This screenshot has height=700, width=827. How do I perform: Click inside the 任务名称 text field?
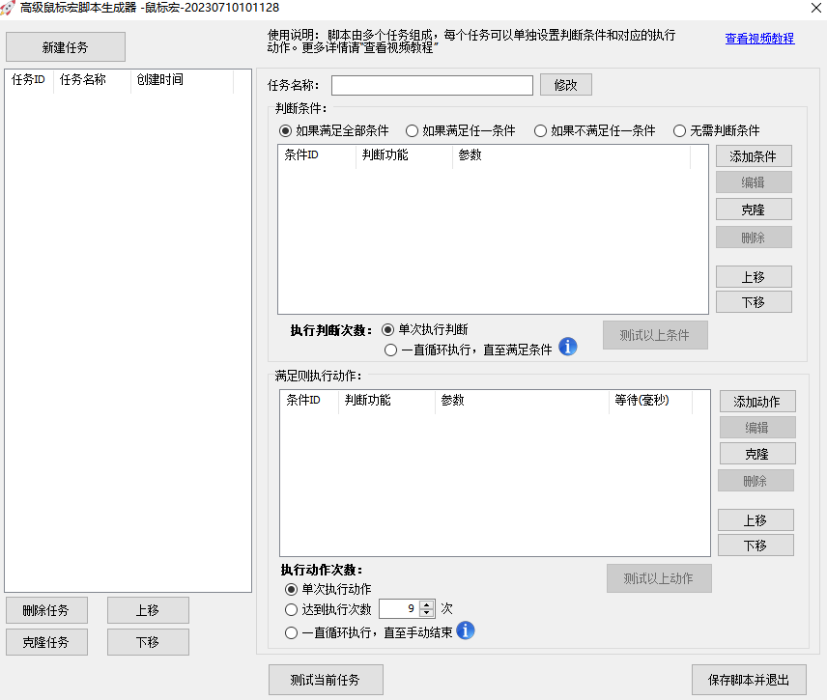coord(431,85)
